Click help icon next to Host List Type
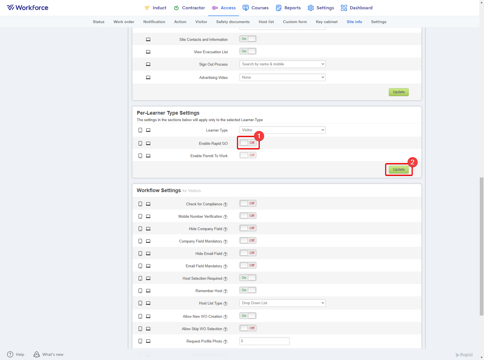Image resolution: width=484 pixels, height=360 pixels. tap(225, 304)
